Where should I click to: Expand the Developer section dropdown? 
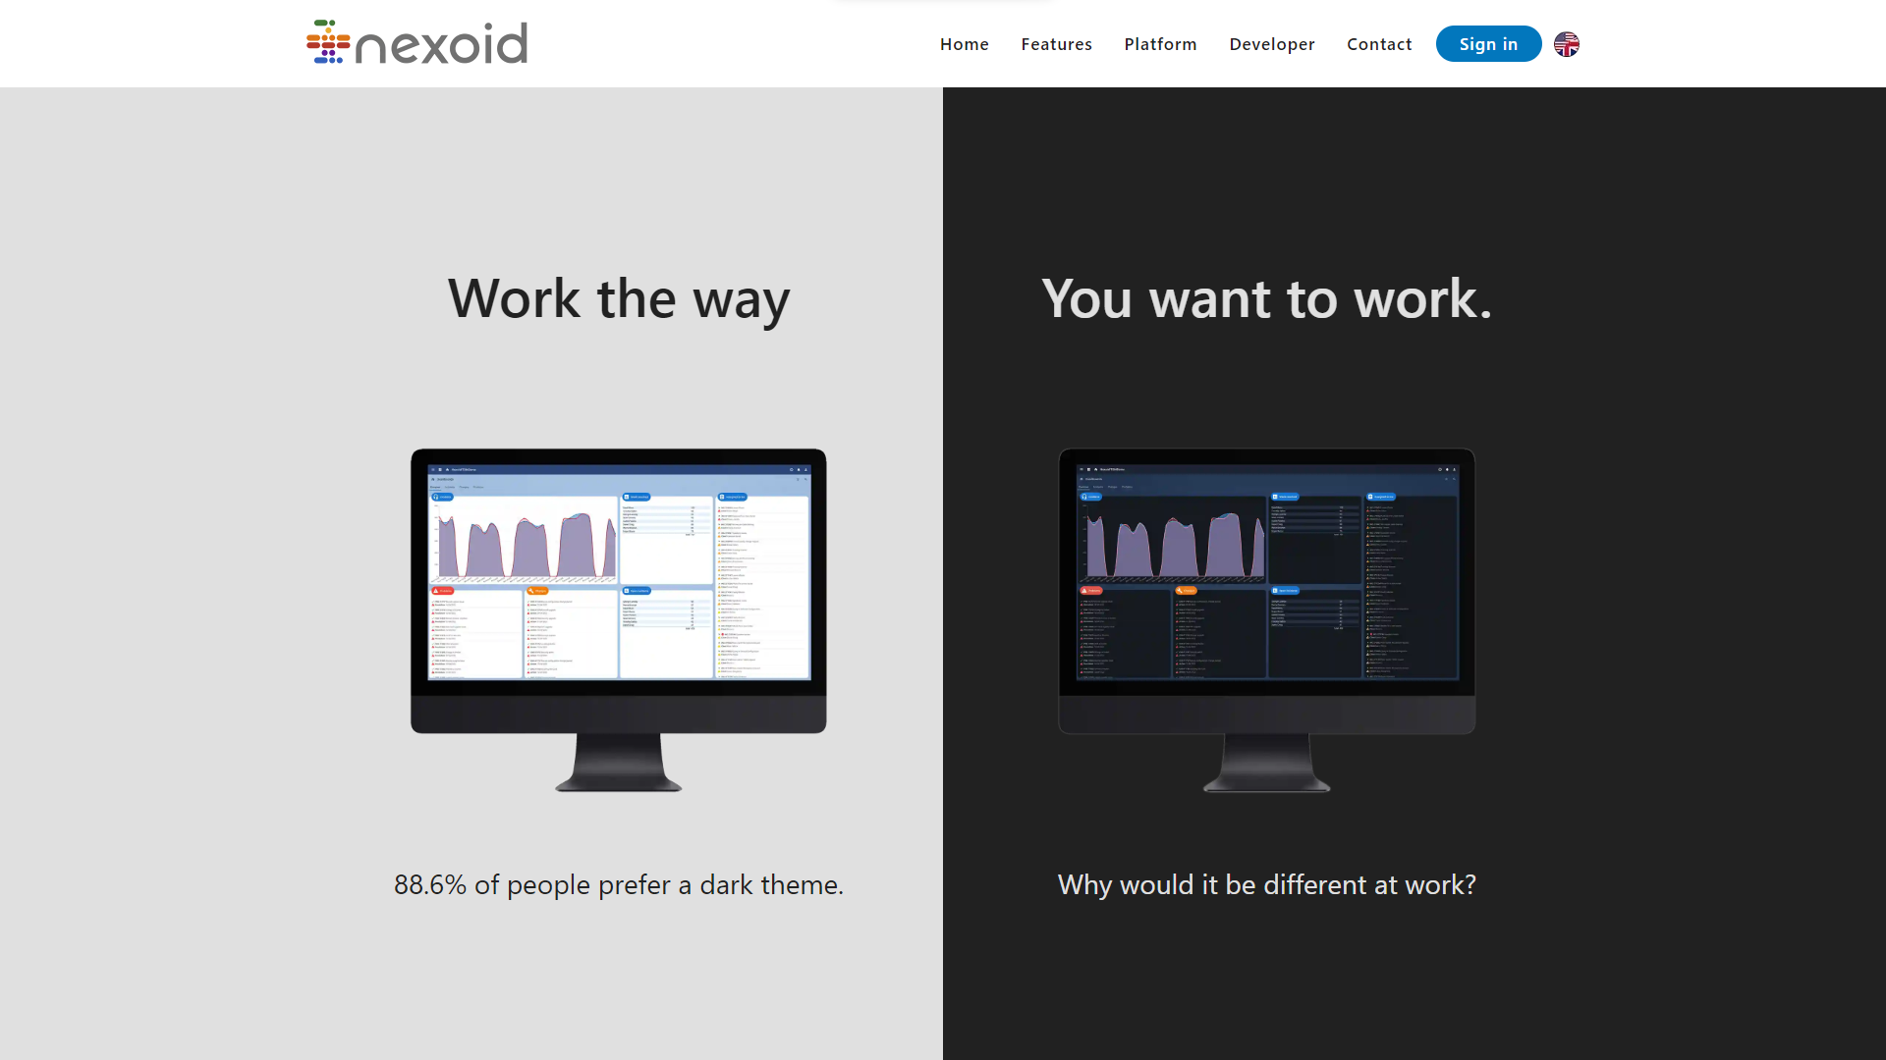[x=1272, y=44]
